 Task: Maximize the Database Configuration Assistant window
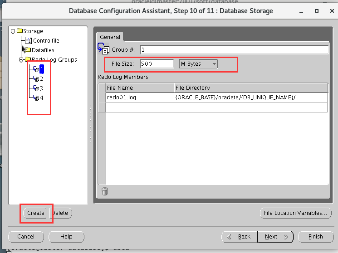point(316,11)
